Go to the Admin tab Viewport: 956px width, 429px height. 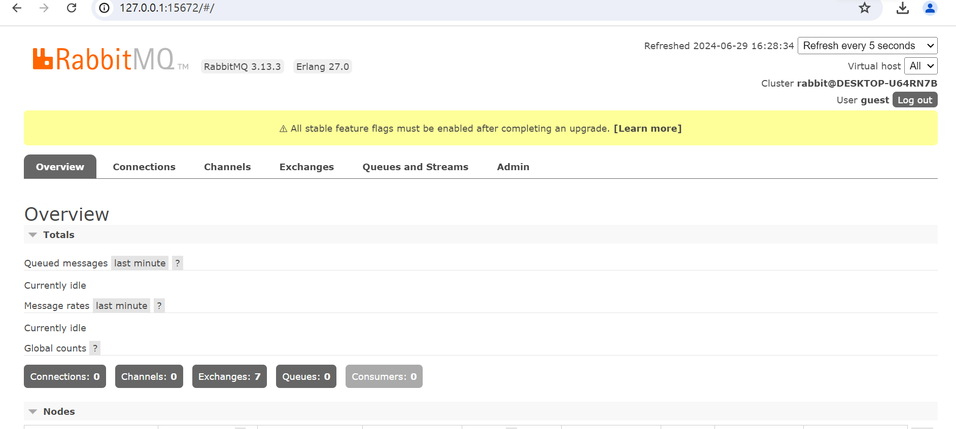pyautogui.click(x=513, y=167)
